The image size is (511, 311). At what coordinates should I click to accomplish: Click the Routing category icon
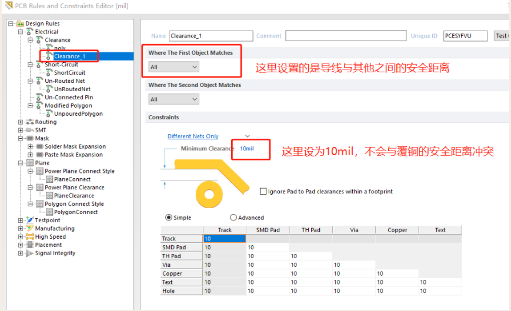pyautogui.click(x=30, y=122)
